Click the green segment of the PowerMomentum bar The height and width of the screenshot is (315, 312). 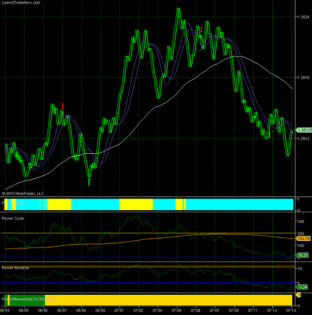27,300
